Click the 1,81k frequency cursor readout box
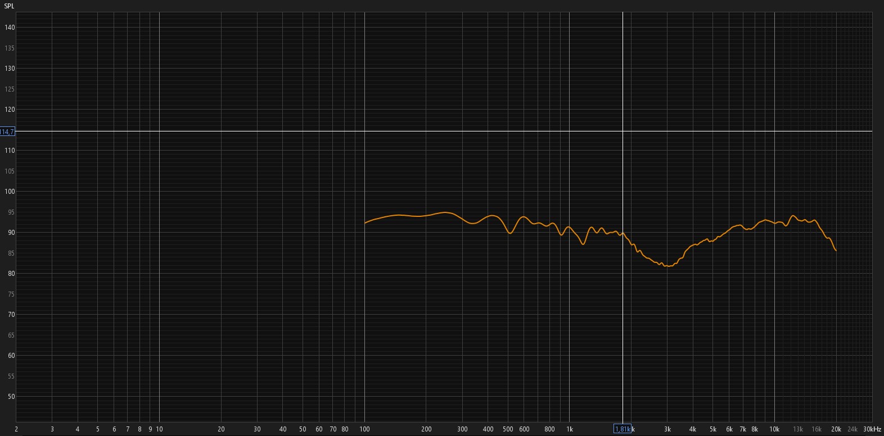 click(623, 429)
